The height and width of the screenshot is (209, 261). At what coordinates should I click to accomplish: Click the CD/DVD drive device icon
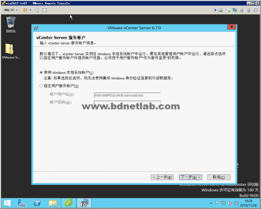pyautogui.click(x=228, y=10)
